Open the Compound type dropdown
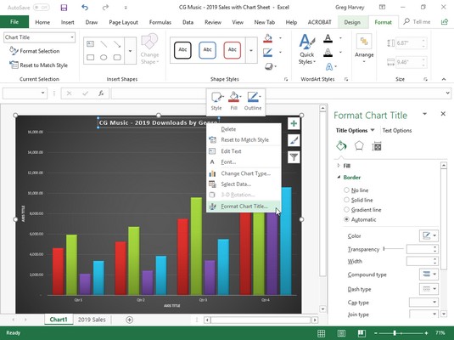The width and height of the screenshot is (454, 340). 429,275
